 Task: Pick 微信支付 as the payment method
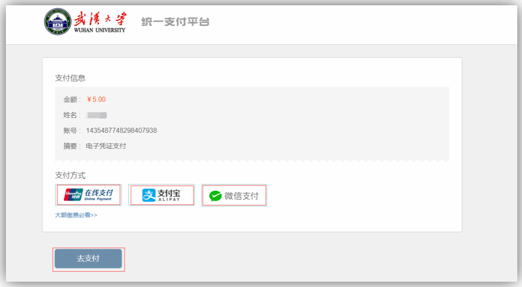tap(234, 195)
